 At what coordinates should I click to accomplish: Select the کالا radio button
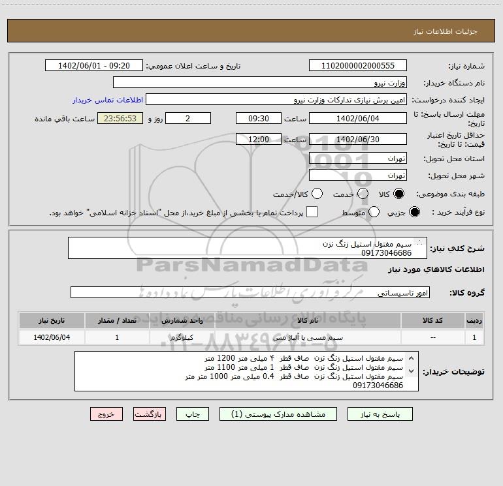point(398,194)
